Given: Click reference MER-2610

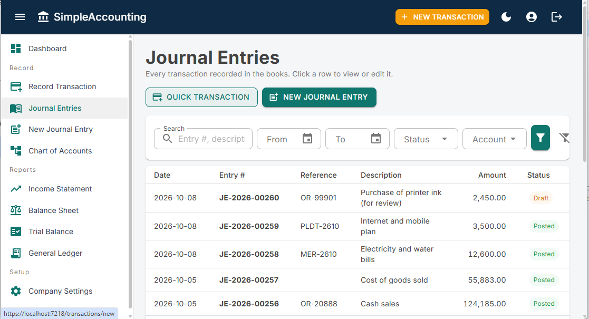Looking at the screenshot, I should 318,254.
